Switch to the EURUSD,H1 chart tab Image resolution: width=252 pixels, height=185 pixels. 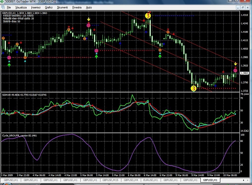click(150, 180)
